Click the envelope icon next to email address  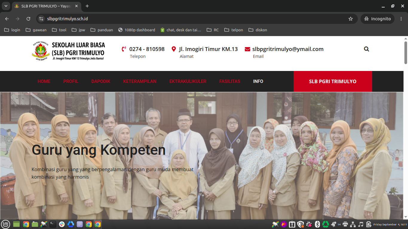coord(247,49)
